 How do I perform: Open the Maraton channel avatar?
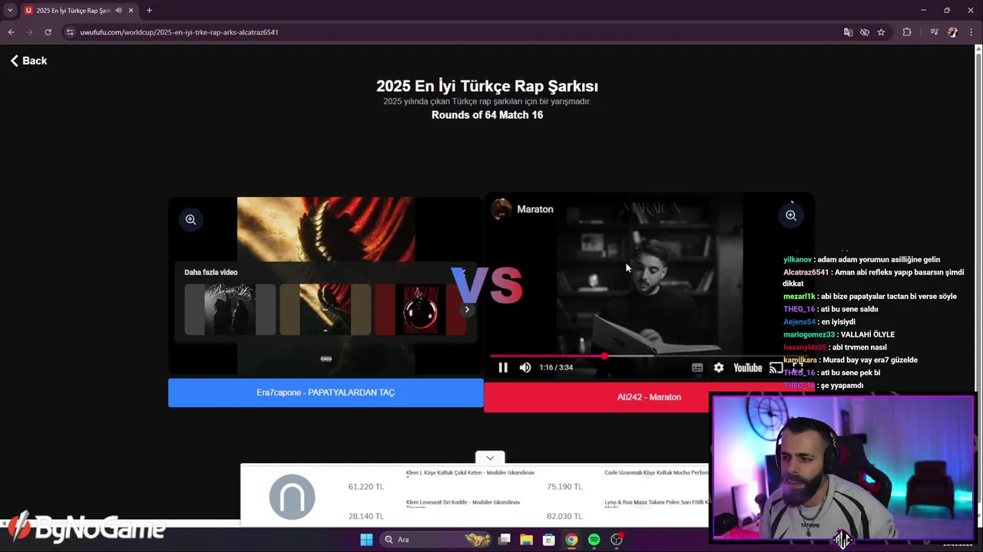coord(501,209)
